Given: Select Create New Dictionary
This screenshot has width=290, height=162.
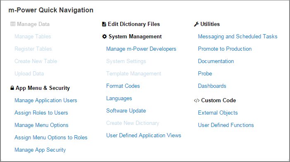Looking at the screenshot, I should click(133, 123).
